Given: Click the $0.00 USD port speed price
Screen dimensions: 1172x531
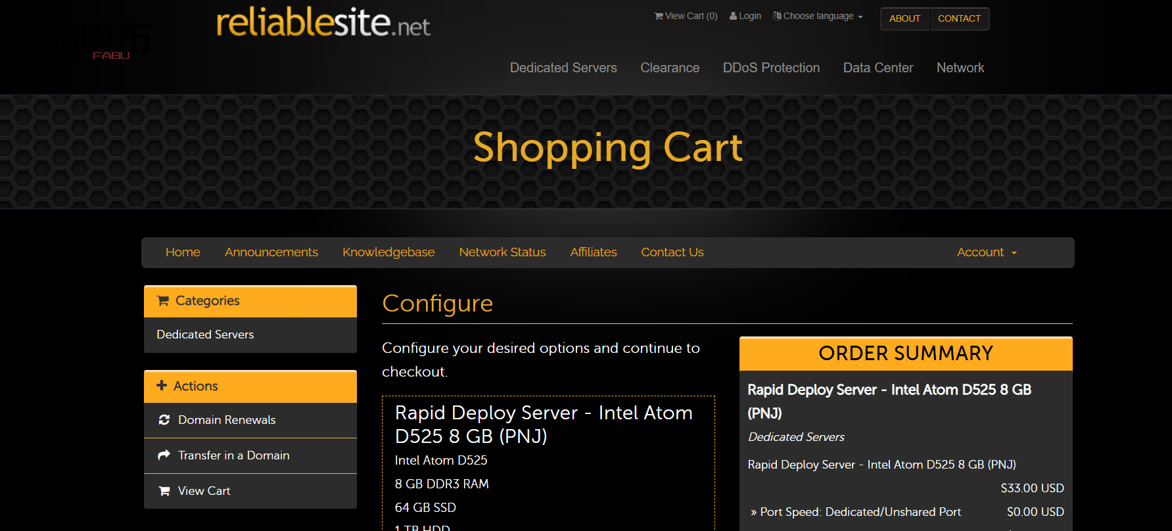Looking at the screenshot, I should pos(1035,512).
